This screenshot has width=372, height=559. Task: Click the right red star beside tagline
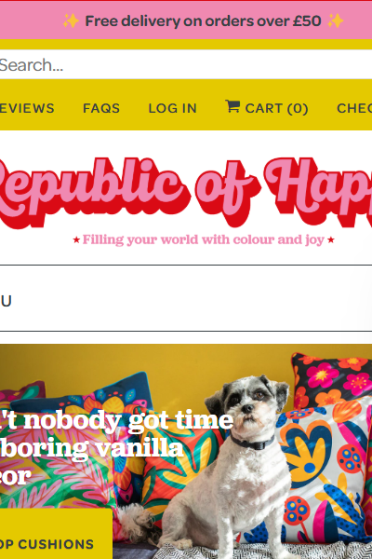pyautogui.click(x=331, y=240)
